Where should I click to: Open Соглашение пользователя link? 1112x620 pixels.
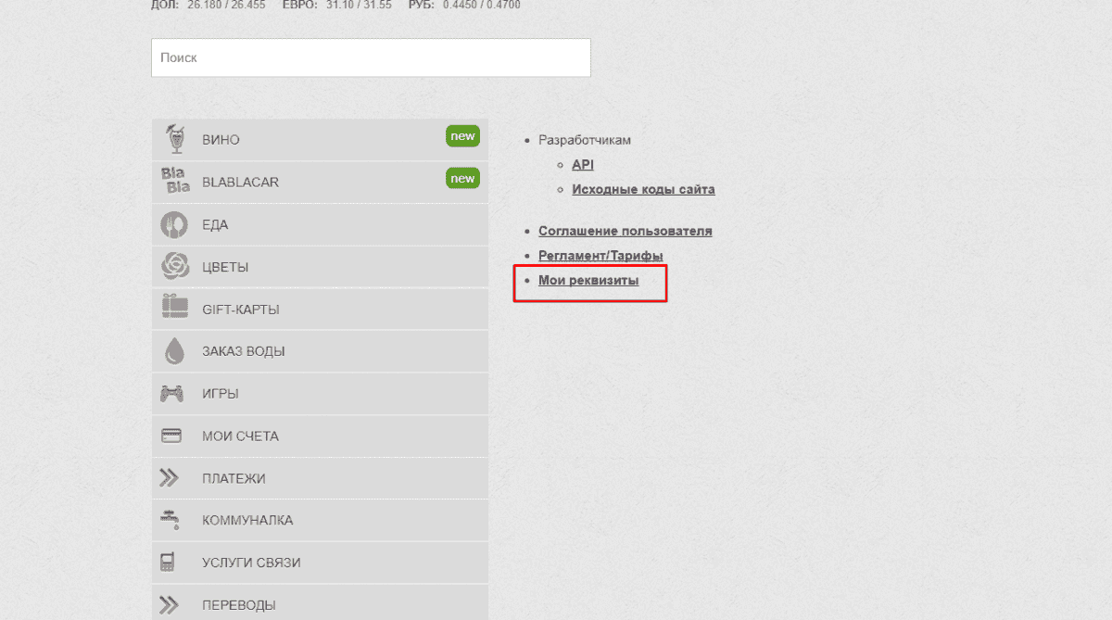click(625, 231)
